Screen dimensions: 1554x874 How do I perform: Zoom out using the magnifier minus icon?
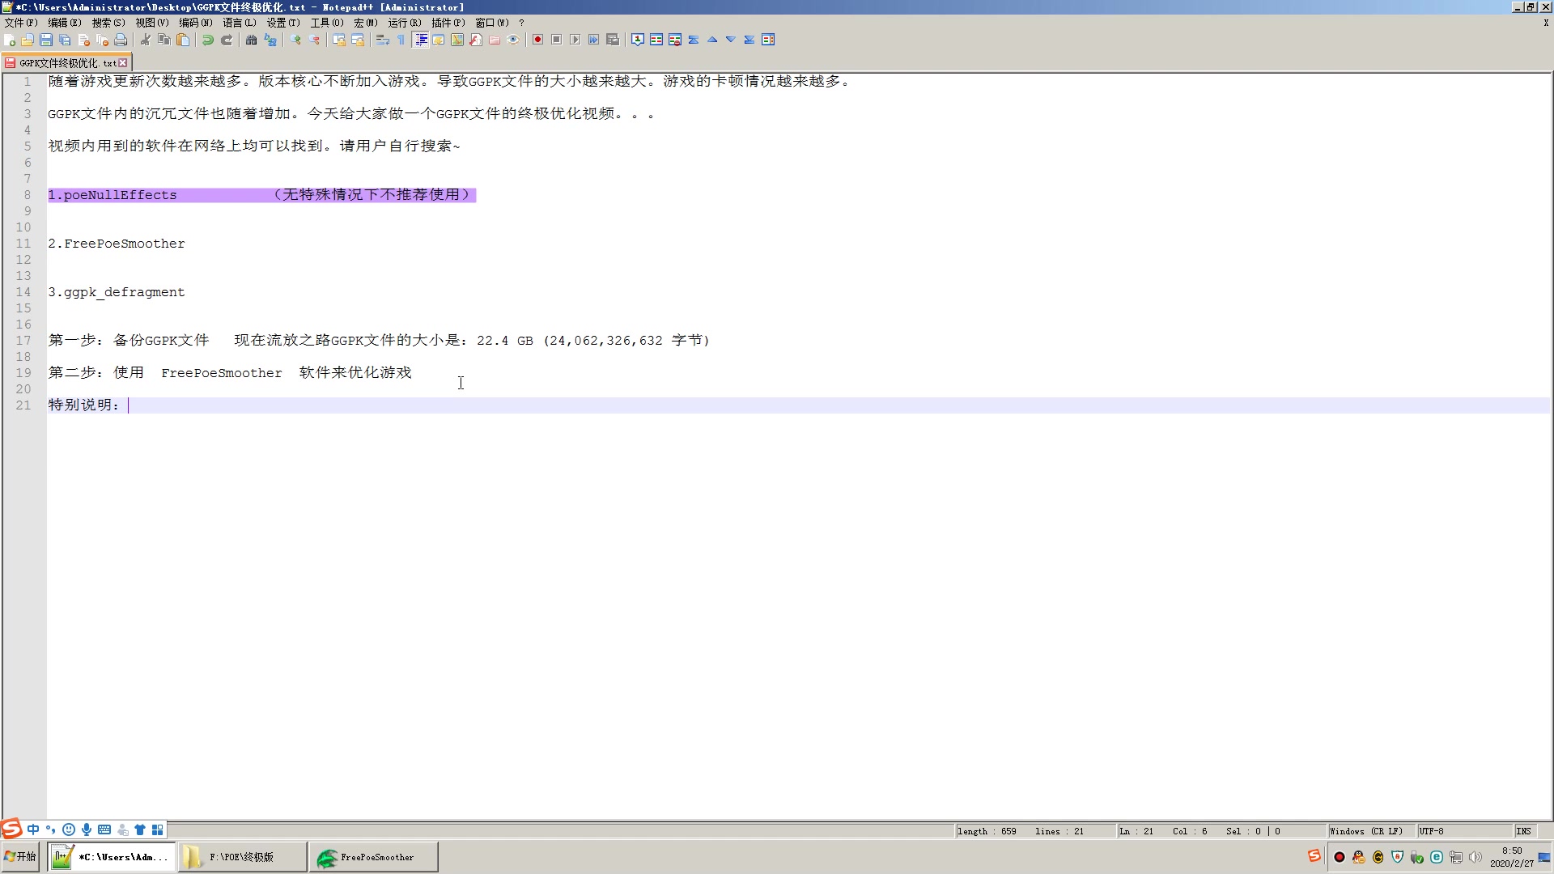click(314, 40)
